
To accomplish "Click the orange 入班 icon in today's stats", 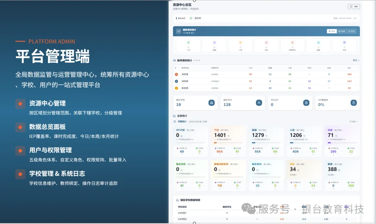I will pyautogui.click(x=240, y=43).
